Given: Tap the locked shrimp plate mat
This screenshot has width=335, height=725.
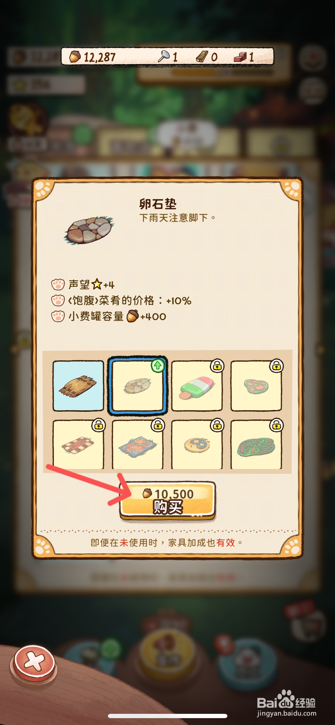Looking at the screenshot, I should tap(137, 444).
